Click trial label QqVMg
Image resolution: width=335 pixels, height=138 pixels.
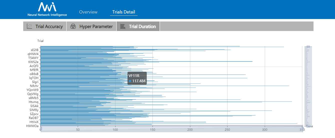point(33,94)
